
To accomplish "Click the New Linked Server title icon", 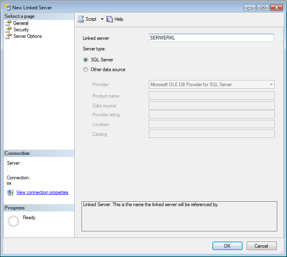I will coord(7,7).
